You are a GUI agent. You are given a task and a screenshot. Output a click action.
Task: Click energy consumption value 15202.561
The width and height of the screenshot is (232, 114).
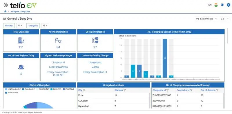click(x=58, y=75)
